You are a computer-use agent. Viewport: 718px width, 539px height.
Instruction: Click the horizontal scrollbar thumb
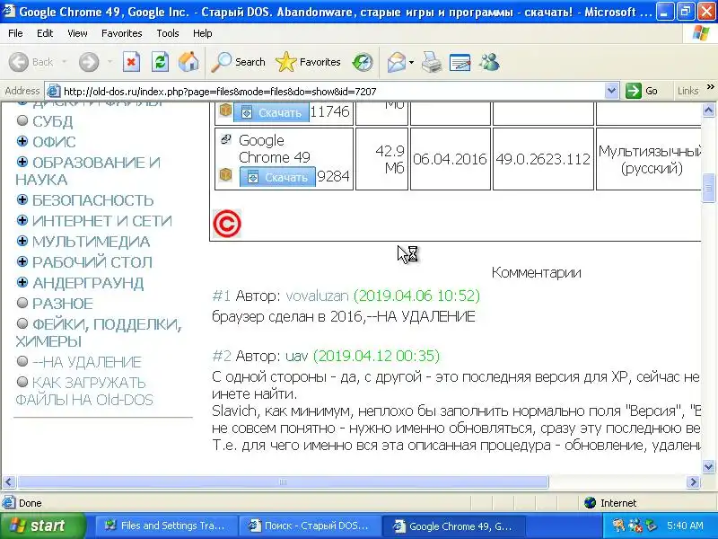[283, 482]
